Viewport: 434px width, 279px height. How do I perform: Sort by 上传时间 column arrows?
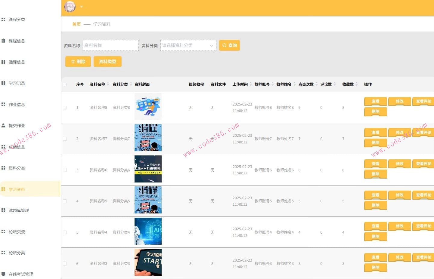[251, 84]
